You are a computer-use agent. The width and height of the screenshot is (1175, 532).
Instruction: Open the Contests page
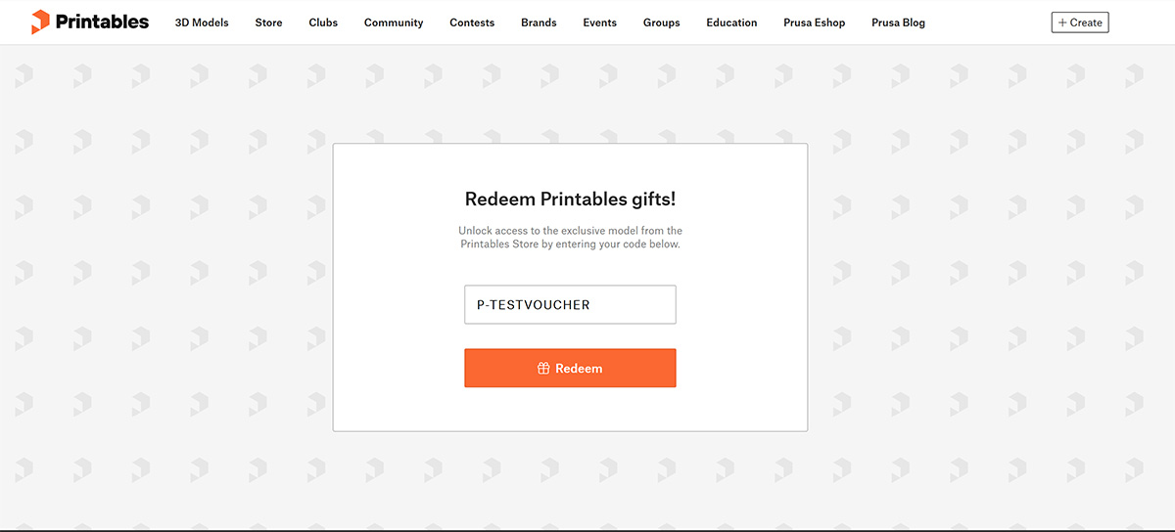point(472,22)
